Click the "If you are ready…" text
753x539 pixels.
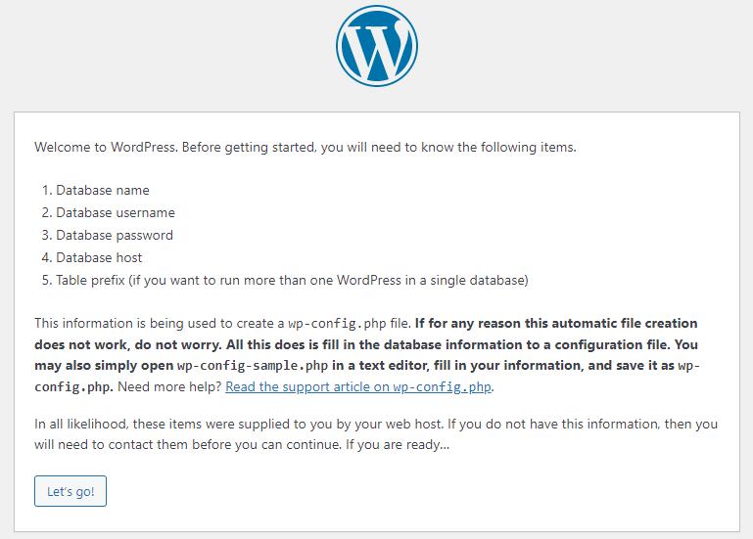pos(398,445)
